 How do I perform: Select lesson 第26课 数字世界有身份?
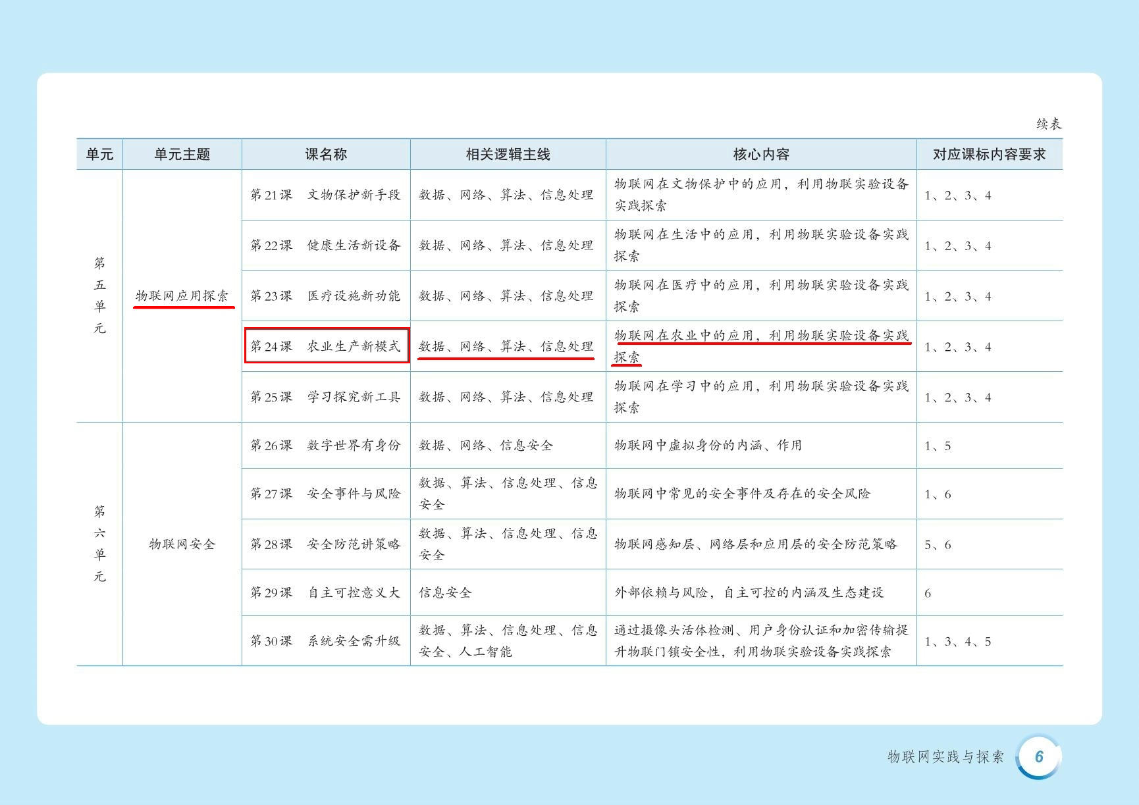pyautogui.click(x=326, y=446)
